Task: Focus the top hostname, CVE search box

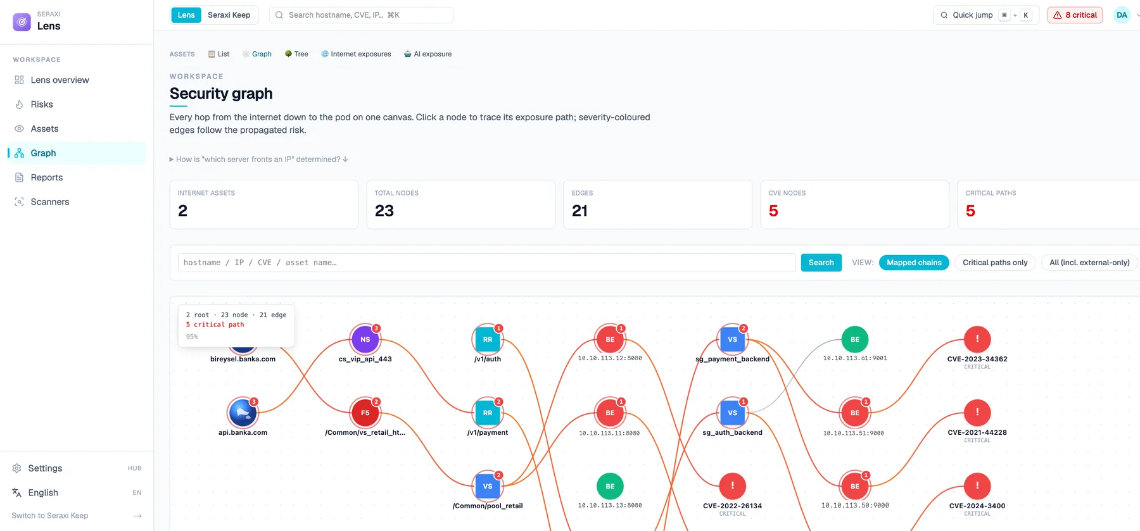Action: (x=361, y=15)
